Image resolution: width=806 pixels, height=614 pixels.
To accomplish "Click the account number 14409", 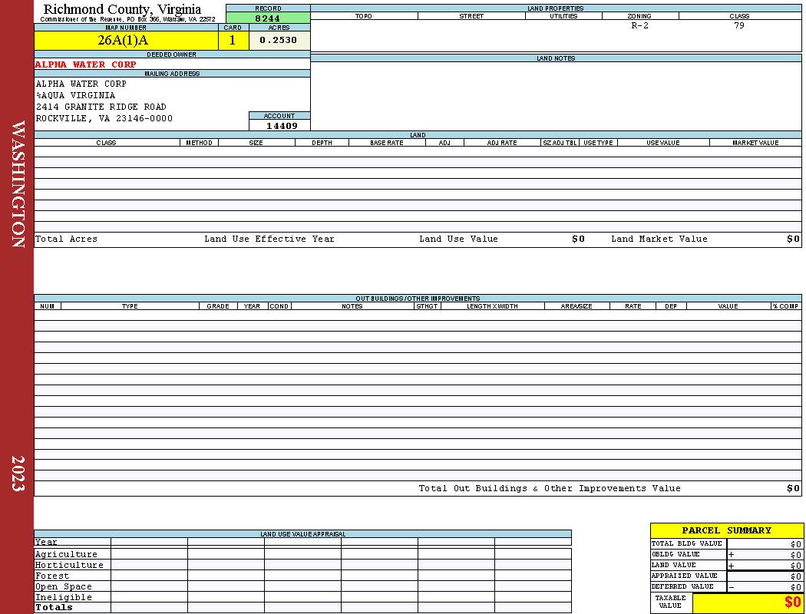I will (x=281, y=126).
